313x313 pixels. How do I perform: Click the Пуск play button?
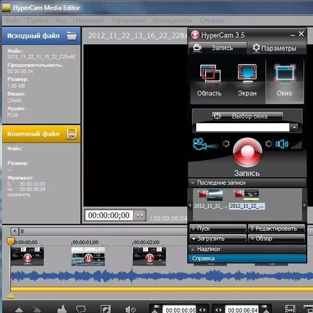pos(218,228)
